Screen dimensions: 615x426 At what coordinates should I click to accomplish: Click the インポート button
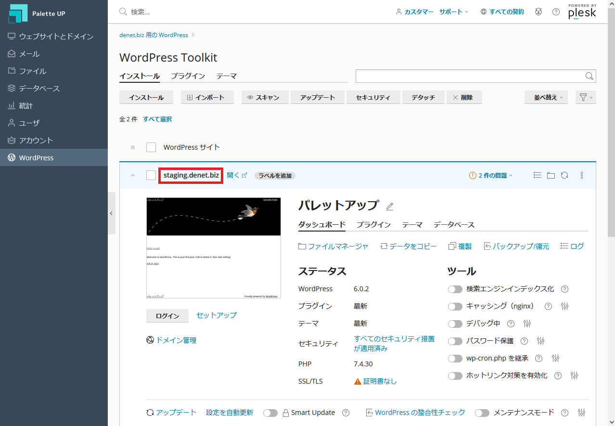point(207,97)
